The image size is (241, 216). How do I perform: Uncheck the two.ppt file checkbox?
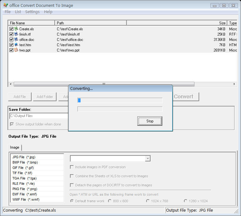point(11,50)
